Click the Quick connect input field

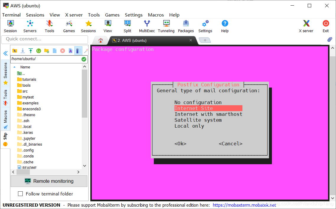[45, 39]
